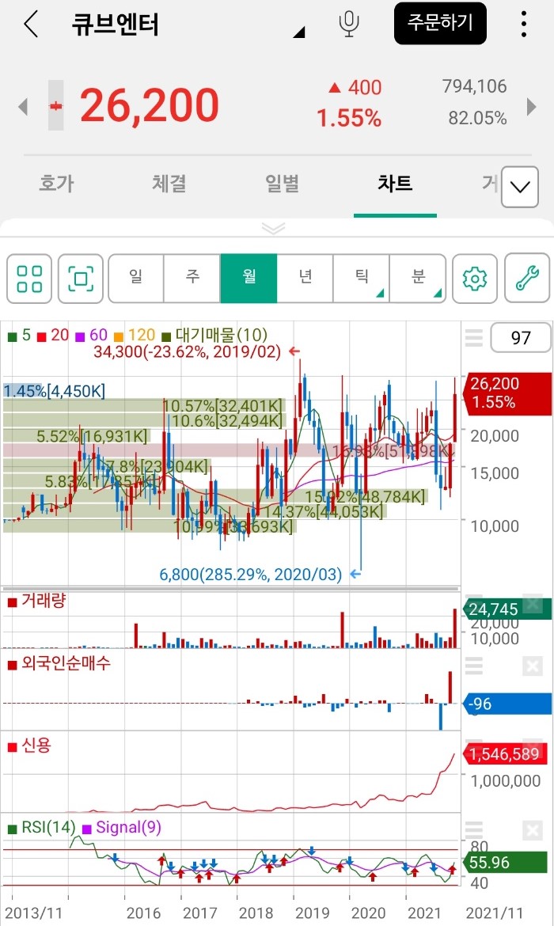Tap the 외국인순매수 panel hamburger handle
The width and height of the screenshot is (554, 926).
click(x=474, y=666)
